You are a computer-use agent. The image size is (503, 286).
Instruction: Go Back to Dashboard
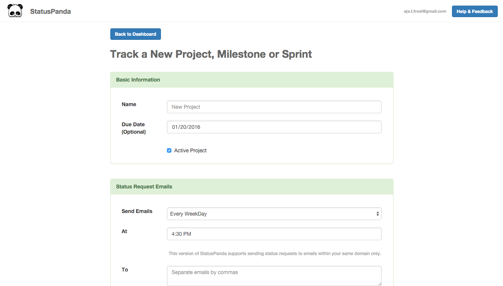pyautogui.click(x=135, y=34)
